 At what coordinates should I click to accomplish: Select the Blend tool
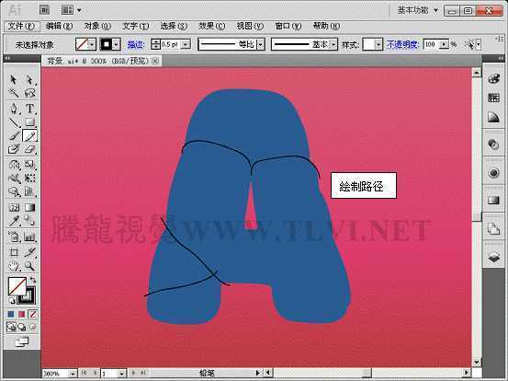click(29, 221)
